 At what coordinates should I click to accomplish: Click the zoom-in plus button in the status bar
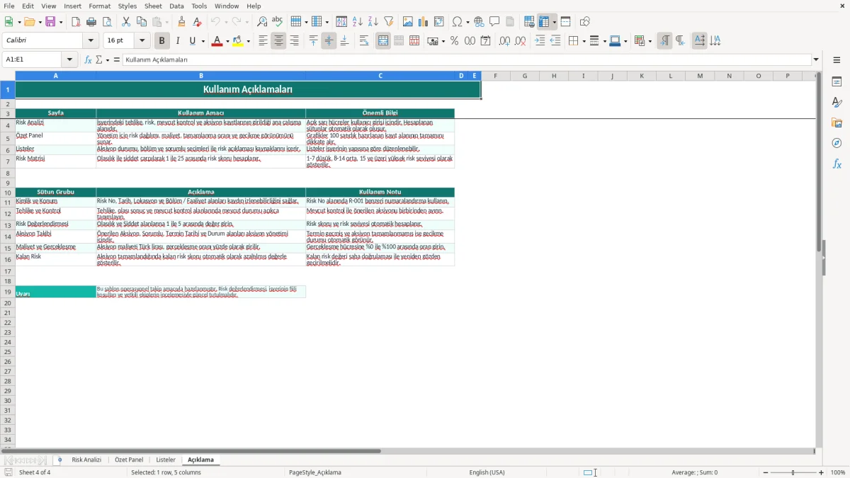822,472
